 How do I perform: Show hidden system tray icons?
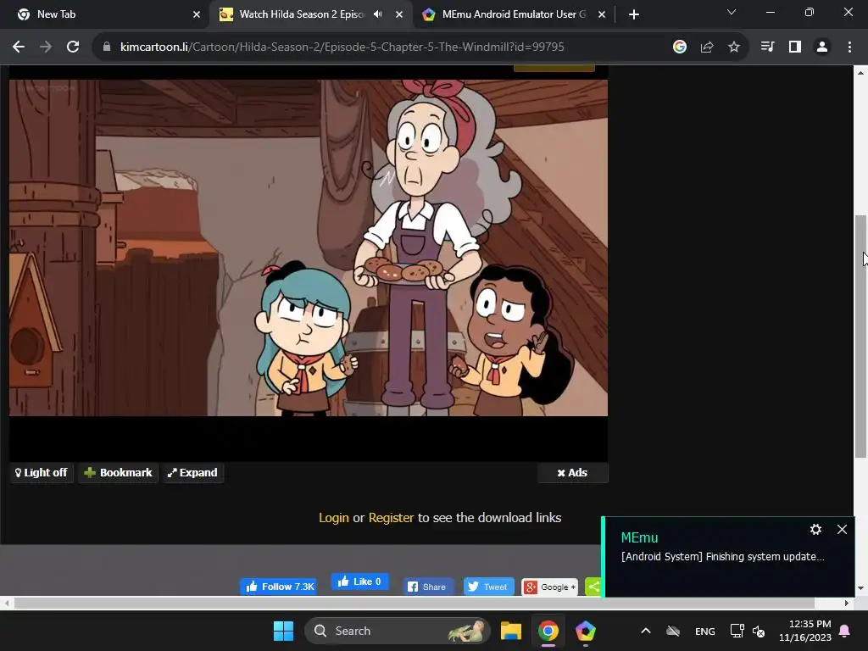[645, 631]
